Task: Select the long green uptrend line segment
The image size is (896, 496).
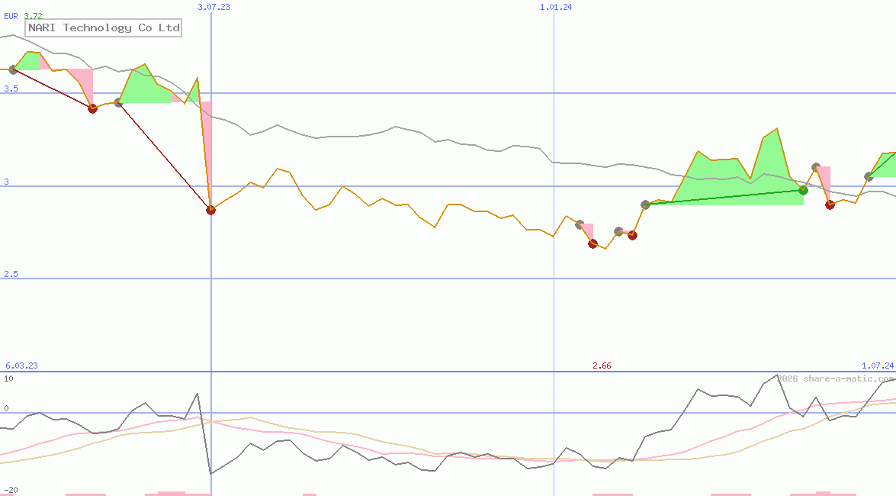Action: click(724, 197)
